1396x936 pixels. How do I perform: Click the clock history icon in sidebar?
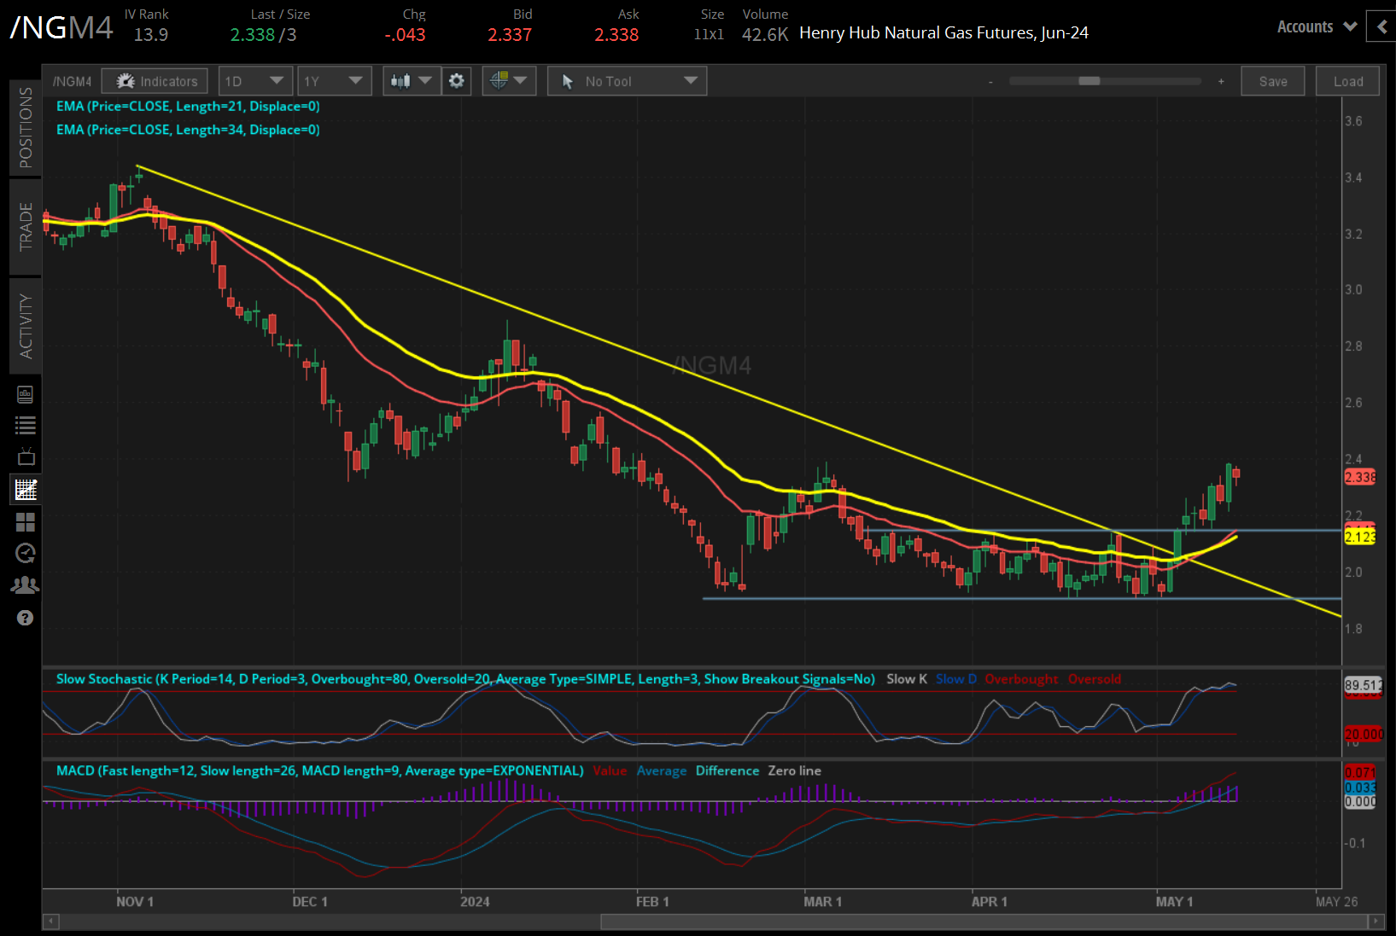[x=26, y=554]
